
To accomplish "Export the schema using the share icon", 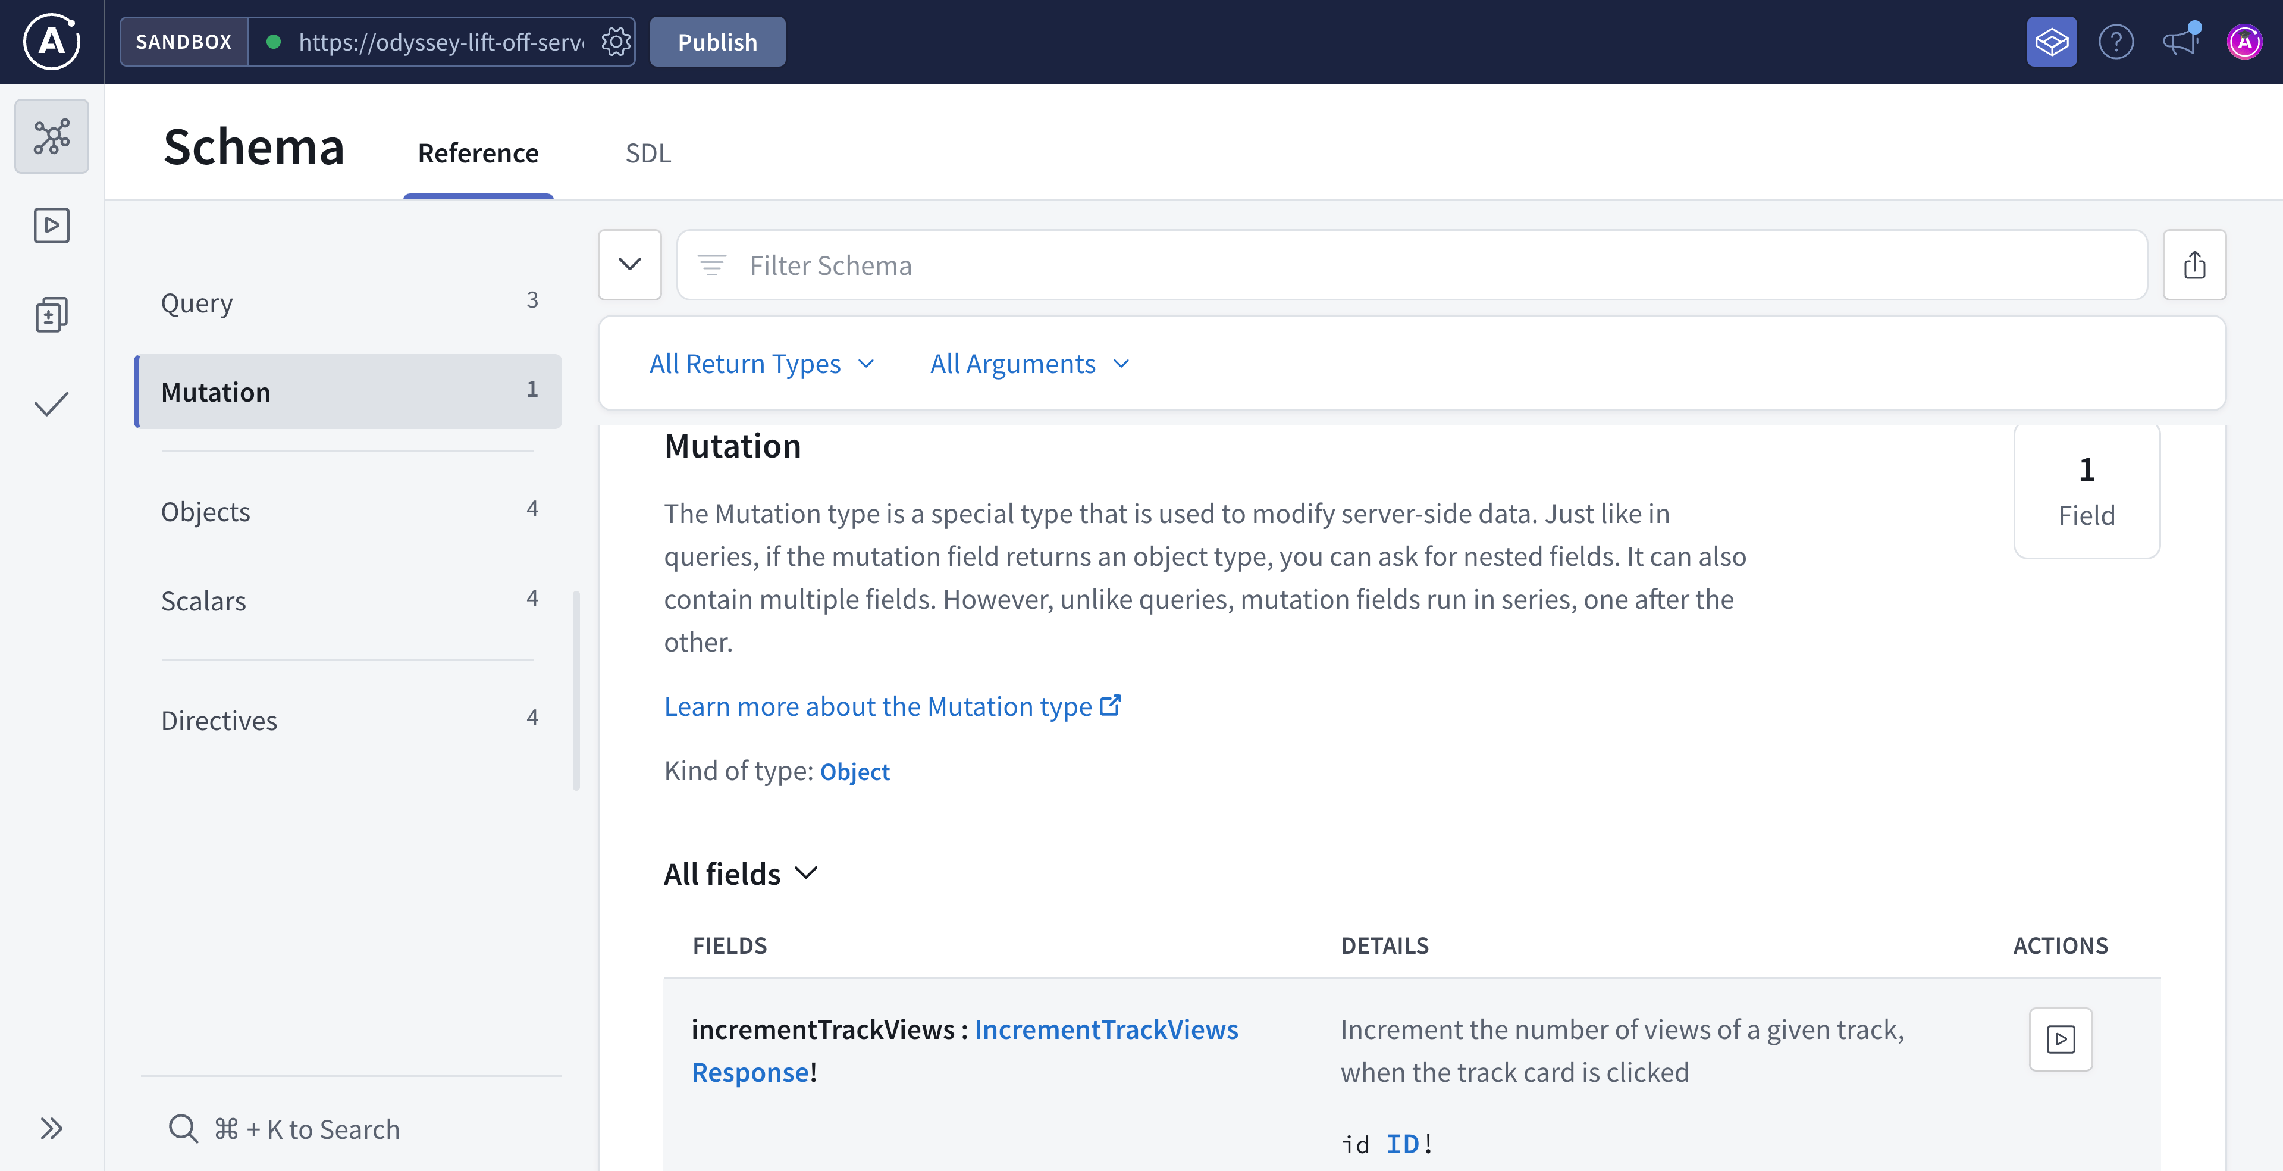I will pos(2194,264).
